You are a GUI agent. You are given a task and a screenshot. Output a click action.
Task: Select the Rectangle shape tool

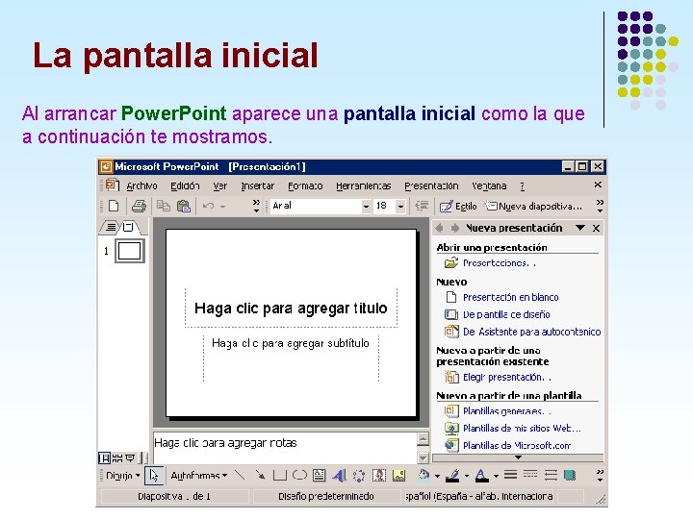[280, 476]
